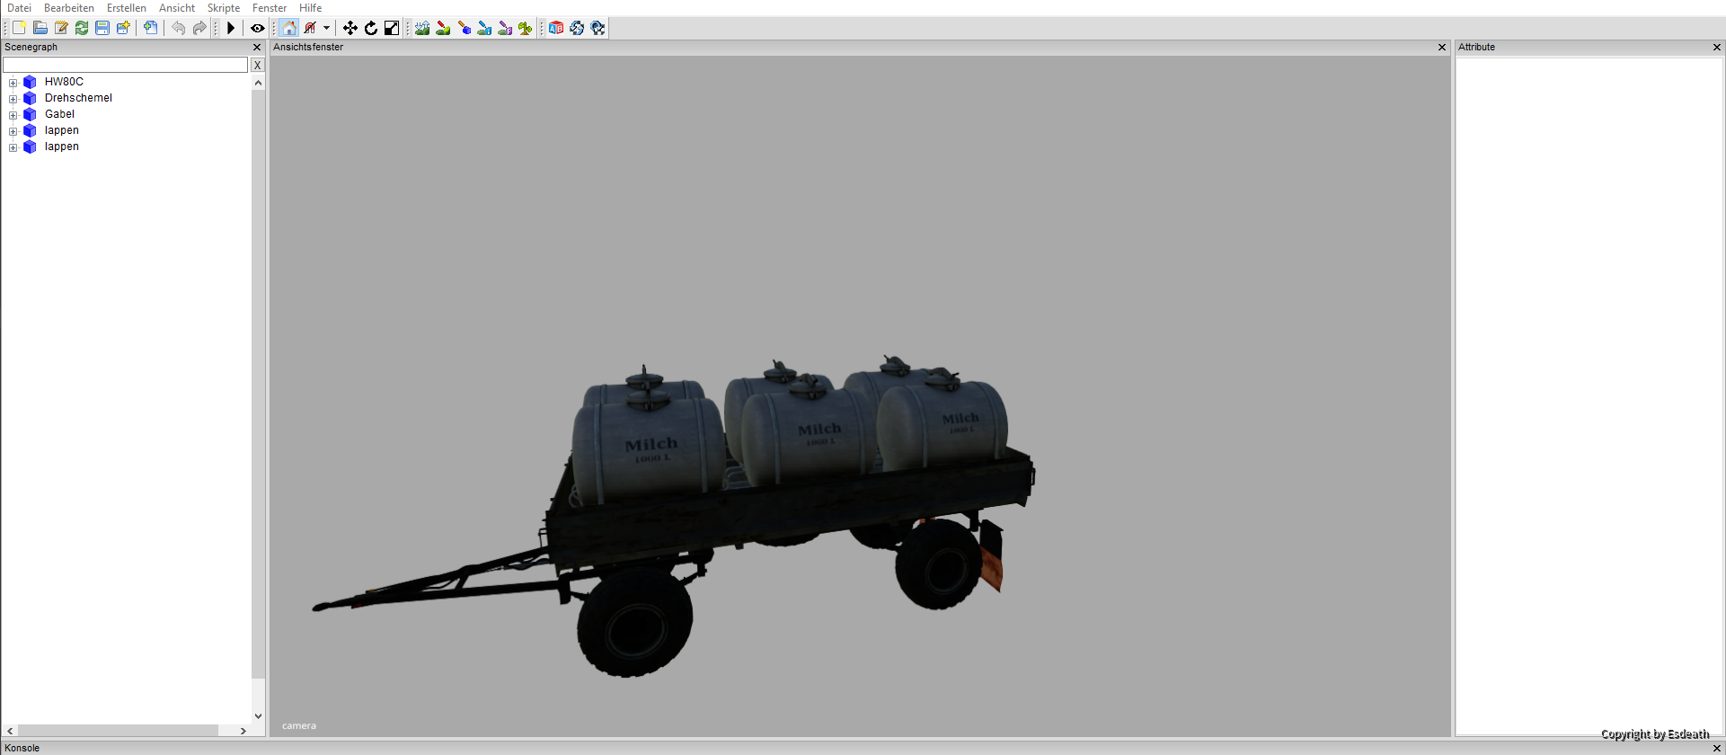Screen dimensions: 1726x755
Task: Activate terrain sculpt mode icon
Action: pos(422,28)
